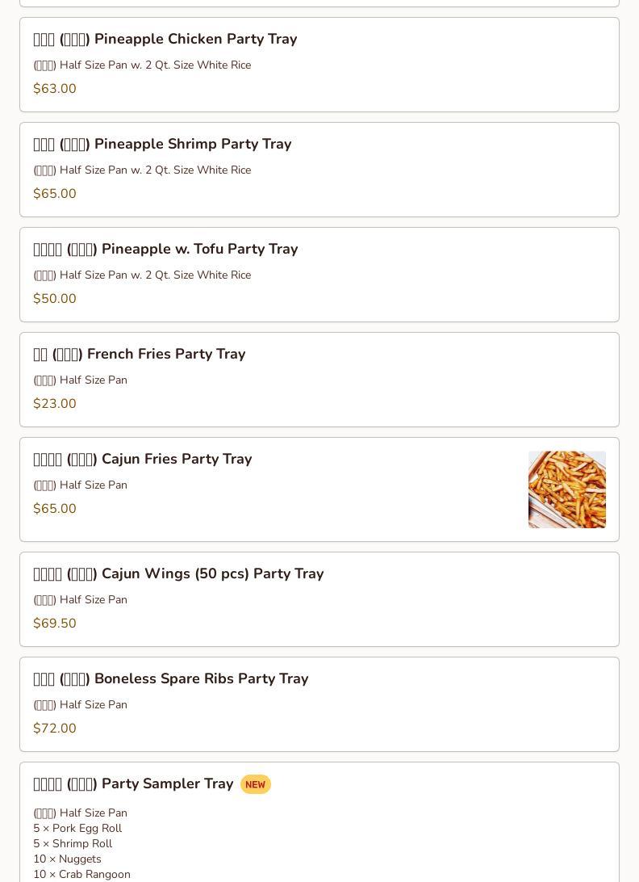
Task: Select the Boneless Spare Ribs Party Tray
Action: click(x=170, y=679)
